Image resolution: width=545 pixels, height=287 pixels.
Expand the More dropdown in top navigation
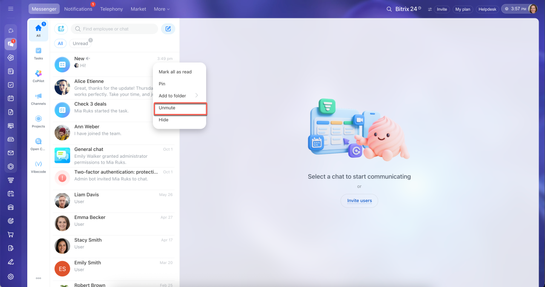[x=162, y=9]
